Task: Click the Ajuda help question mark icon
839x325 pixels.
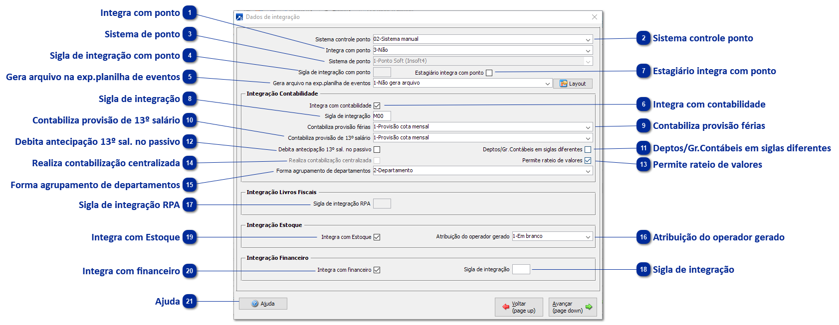Action: tap(255, 304)
